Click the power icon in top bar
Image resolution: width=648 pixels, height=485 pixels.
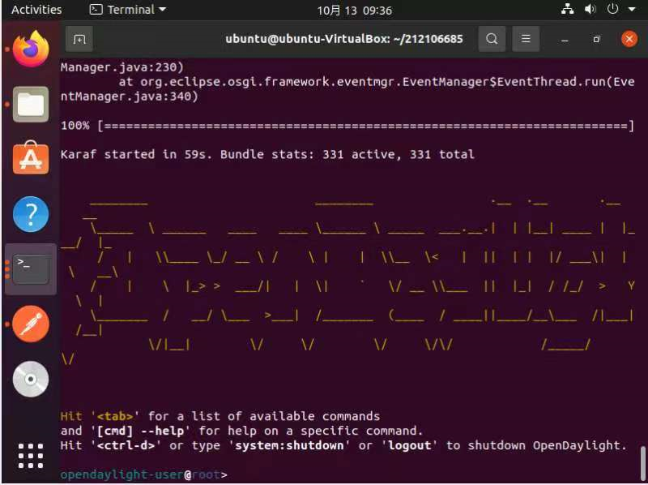tap(613, 9)
